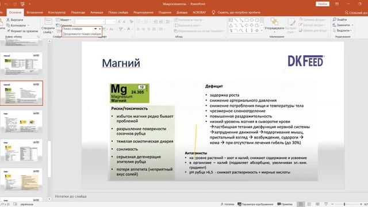Select the rectangle shape in gallery
368x207 pixels.
click(247, 20)
